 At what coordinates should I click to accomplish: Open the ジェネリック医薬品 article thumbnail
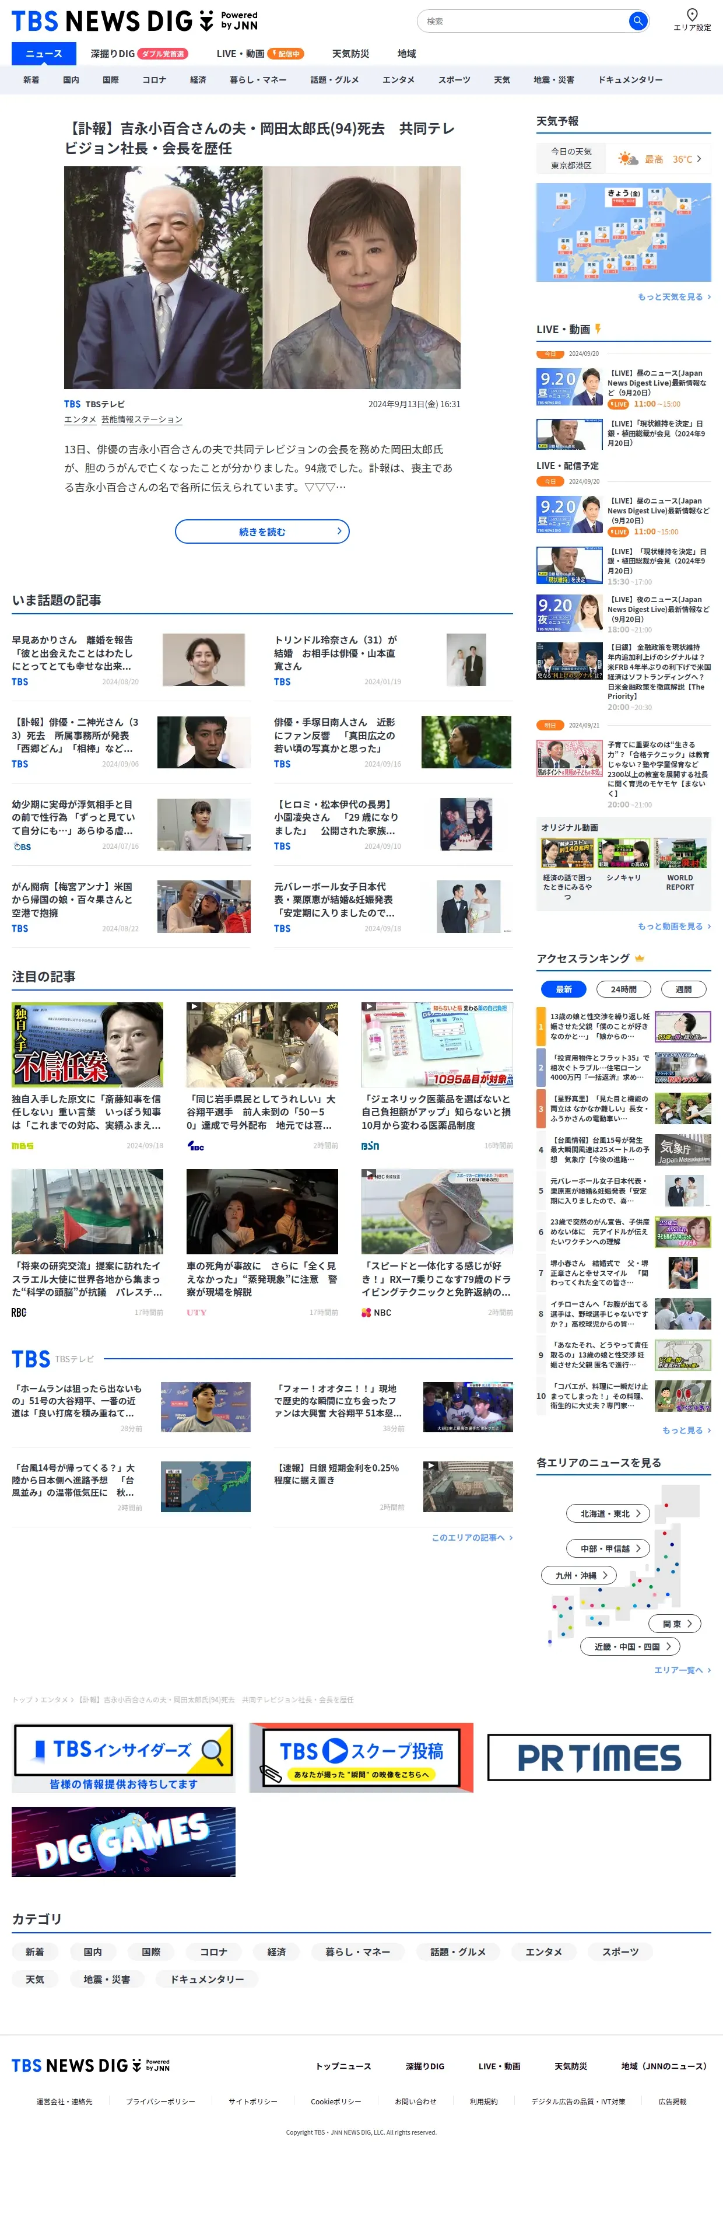[x=436, y=1044]
